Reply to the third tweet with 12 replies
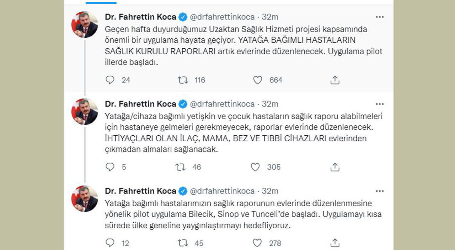 pyautogui.click(x=110, y=243)
